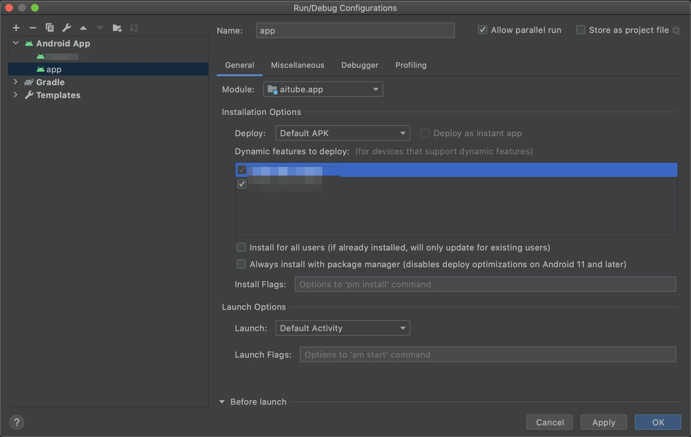The width and height of the screenshot is (691, 437).
Task: Click the gear icon beside Store as project file
Action: click(x=676, y=31)
